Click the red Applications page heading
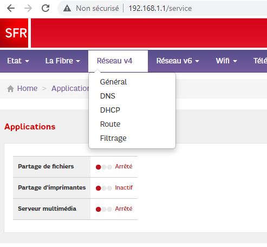 point(30,127)
